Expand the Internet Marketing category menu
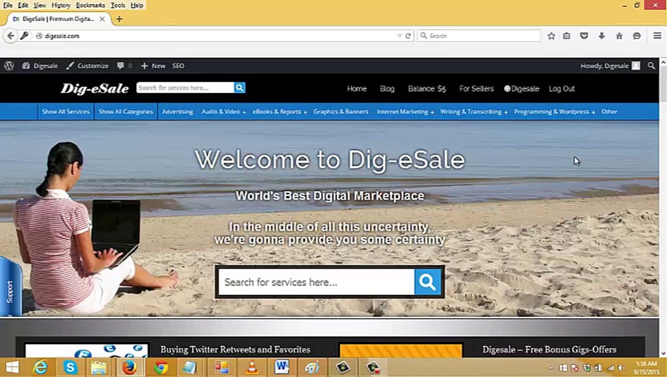The image size is (667, 377). (x=405, y=112)
